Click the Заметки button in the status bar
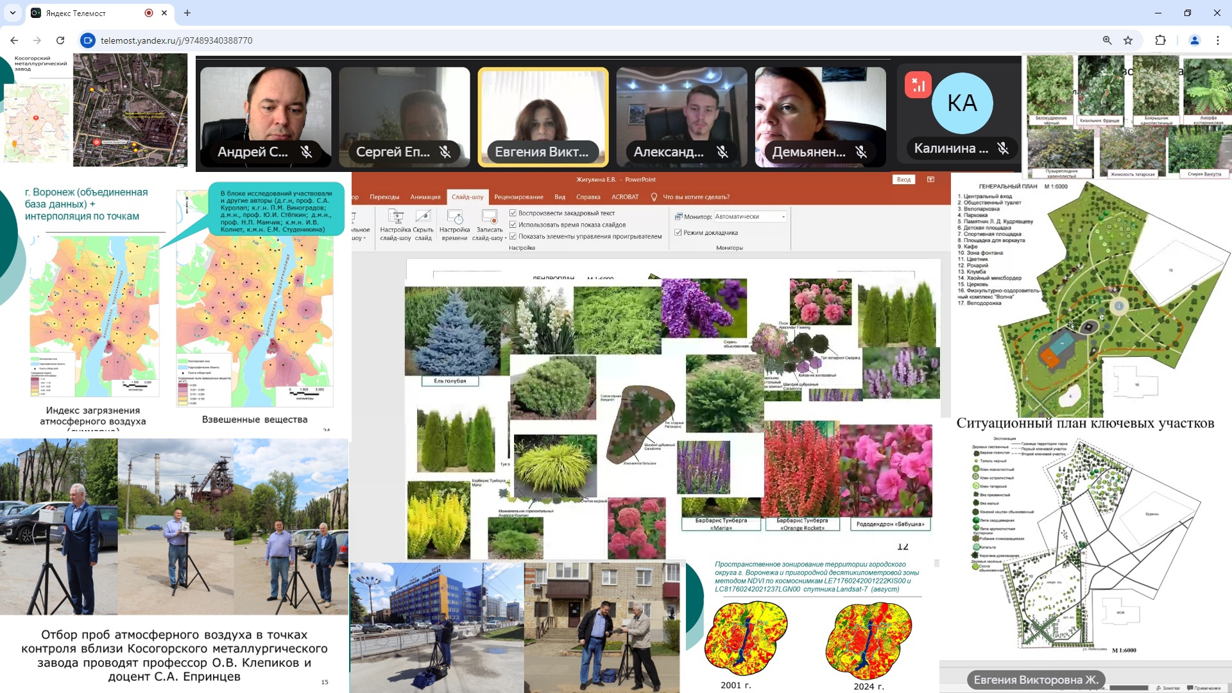 [1167, 688]
